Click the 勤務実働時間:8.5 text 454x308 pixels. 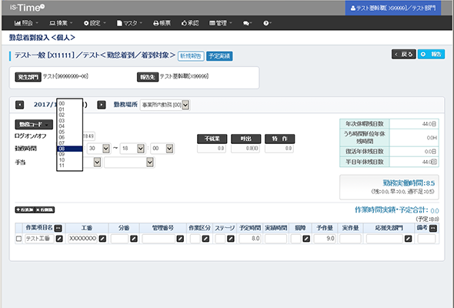click(x=409, y=183)
